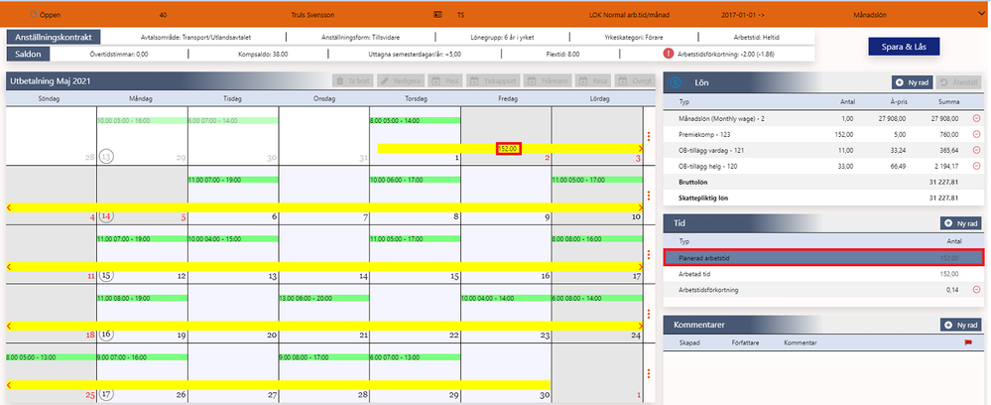Open the red flag icon in Kommentarer
991x405 pixels.
coord(967,342)
